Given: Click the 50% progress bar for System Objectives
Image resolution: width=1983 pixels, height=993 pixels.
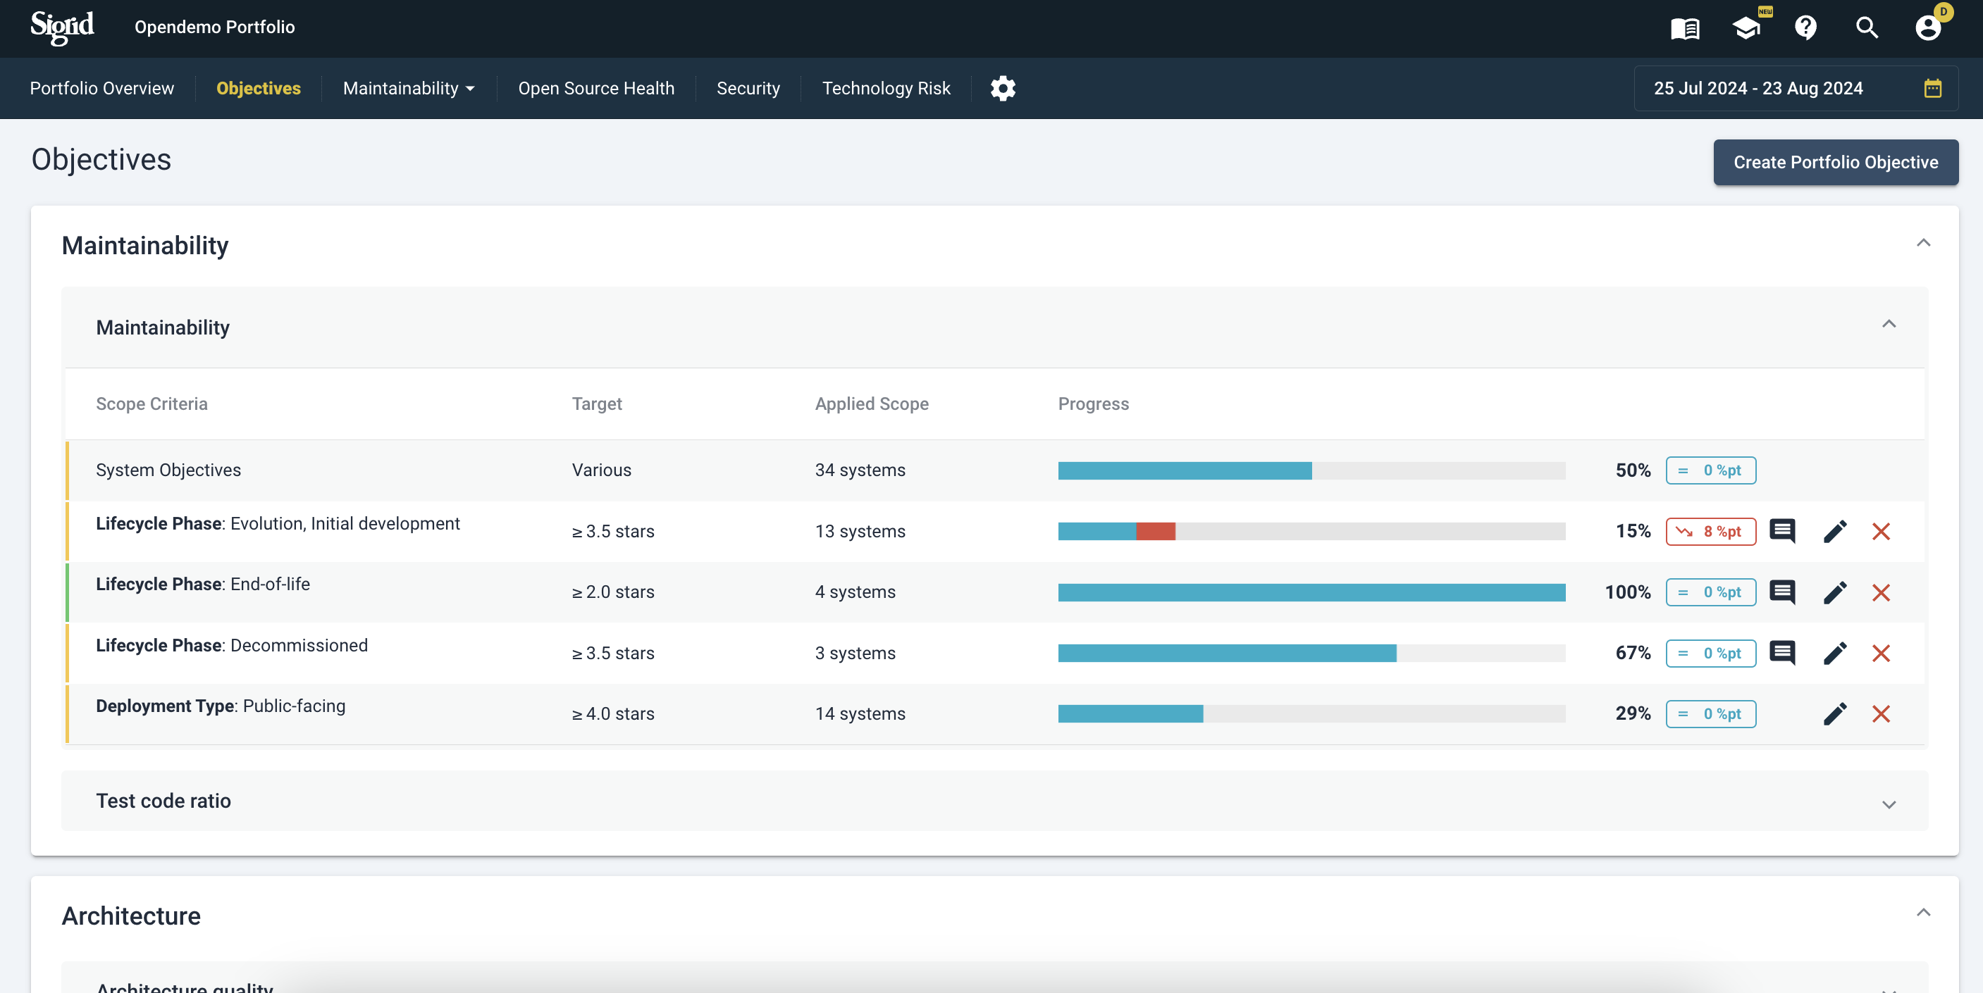Looking at the screenshot, I should [1311, 471].
